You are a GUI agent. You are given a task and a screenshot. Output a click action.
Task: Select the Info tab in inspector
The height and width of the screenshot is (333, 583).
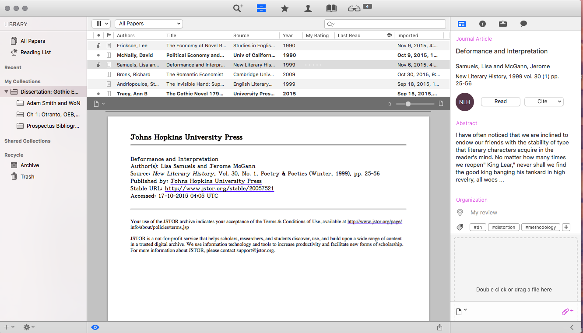click(482, 24)
